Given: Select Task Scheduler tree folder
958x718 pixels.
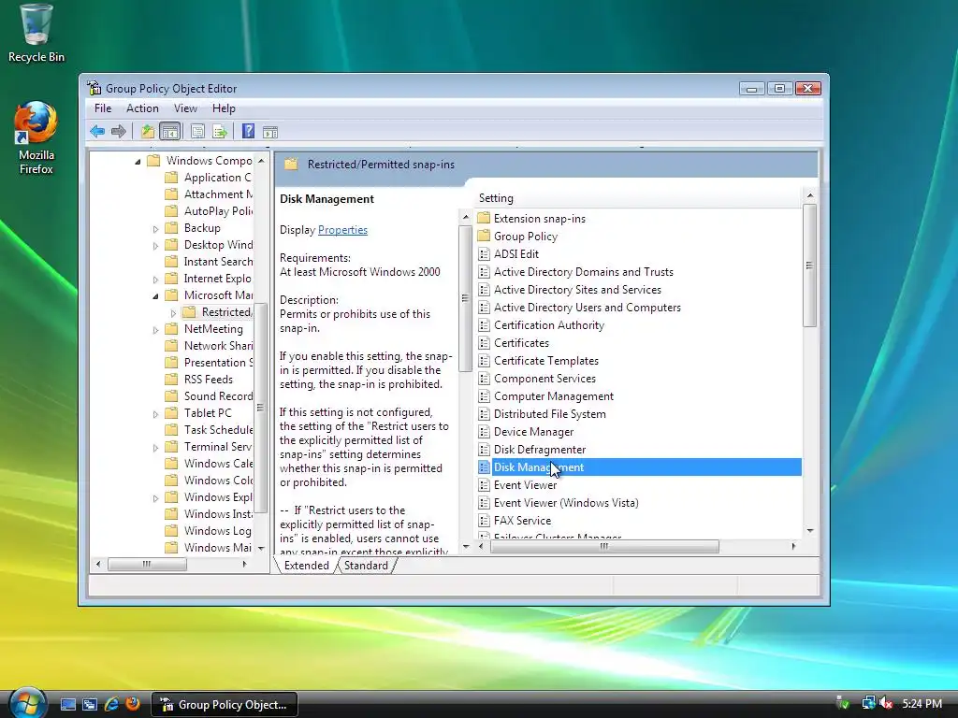Looking at the screenshot, I should [x=218, y=430].
